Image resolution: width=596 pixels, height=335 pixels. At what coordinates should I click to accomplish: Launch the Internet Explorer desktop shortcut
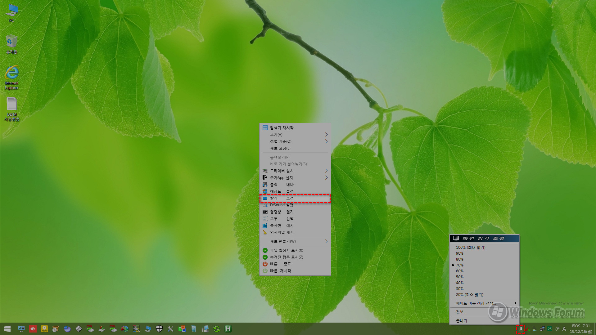coord(11,78)
